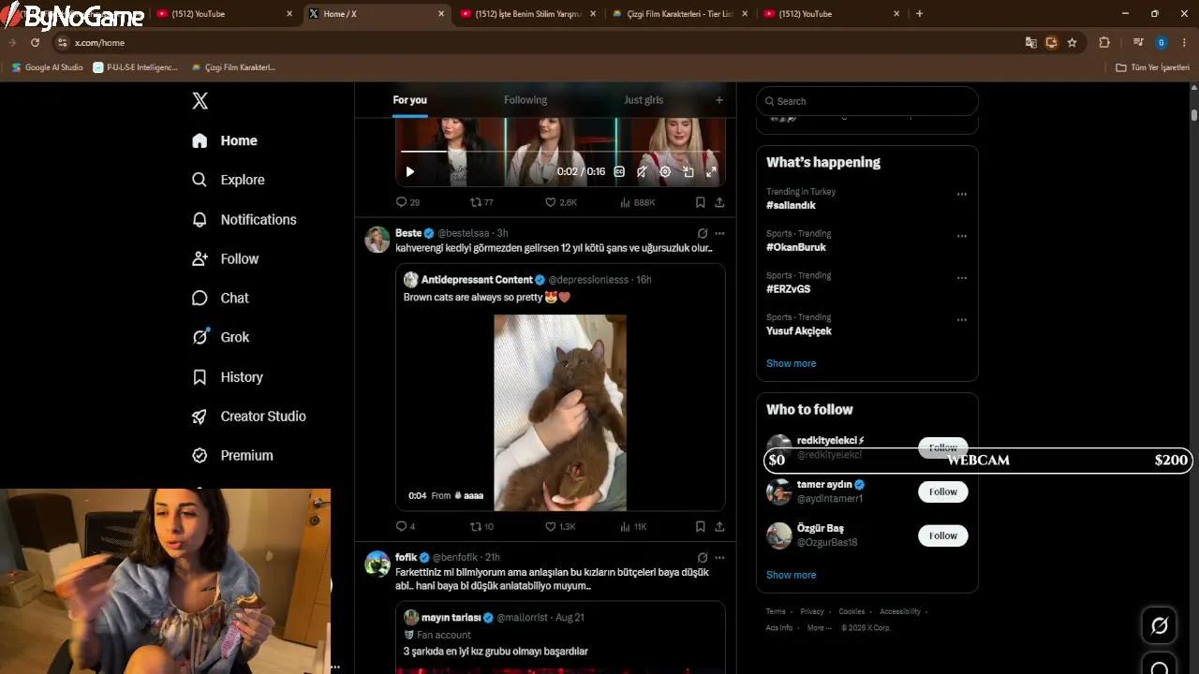1199x674 pixels.
Task: Open more menu for #sallandık trend
Action: point(961,195)
